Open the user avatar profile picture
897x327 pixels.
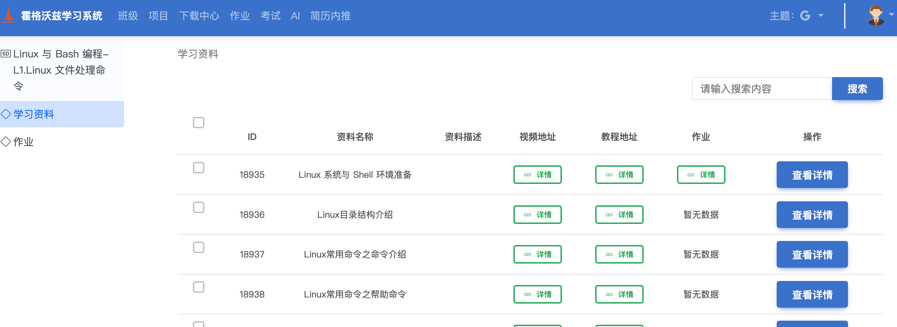[875, 16]
